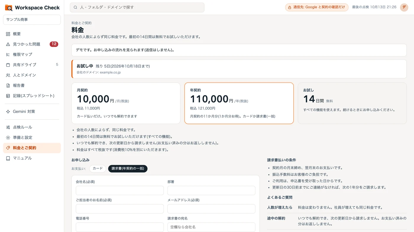Click the マニュアル book icon

(x=8, y=158)
